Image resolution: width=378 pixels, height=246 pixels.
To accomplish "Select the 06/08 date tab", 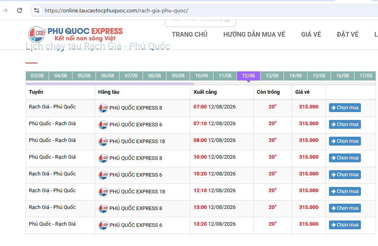I will pos(108,76).
